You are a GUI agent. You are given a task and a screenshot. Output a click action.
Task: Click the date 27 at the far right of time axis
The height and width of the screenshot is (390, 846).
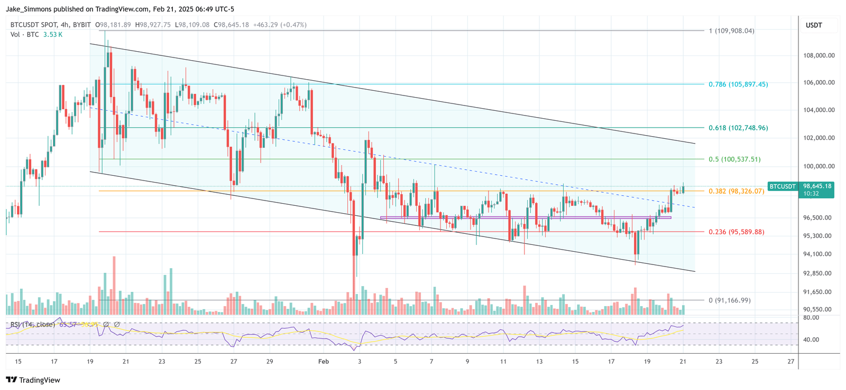790,362
